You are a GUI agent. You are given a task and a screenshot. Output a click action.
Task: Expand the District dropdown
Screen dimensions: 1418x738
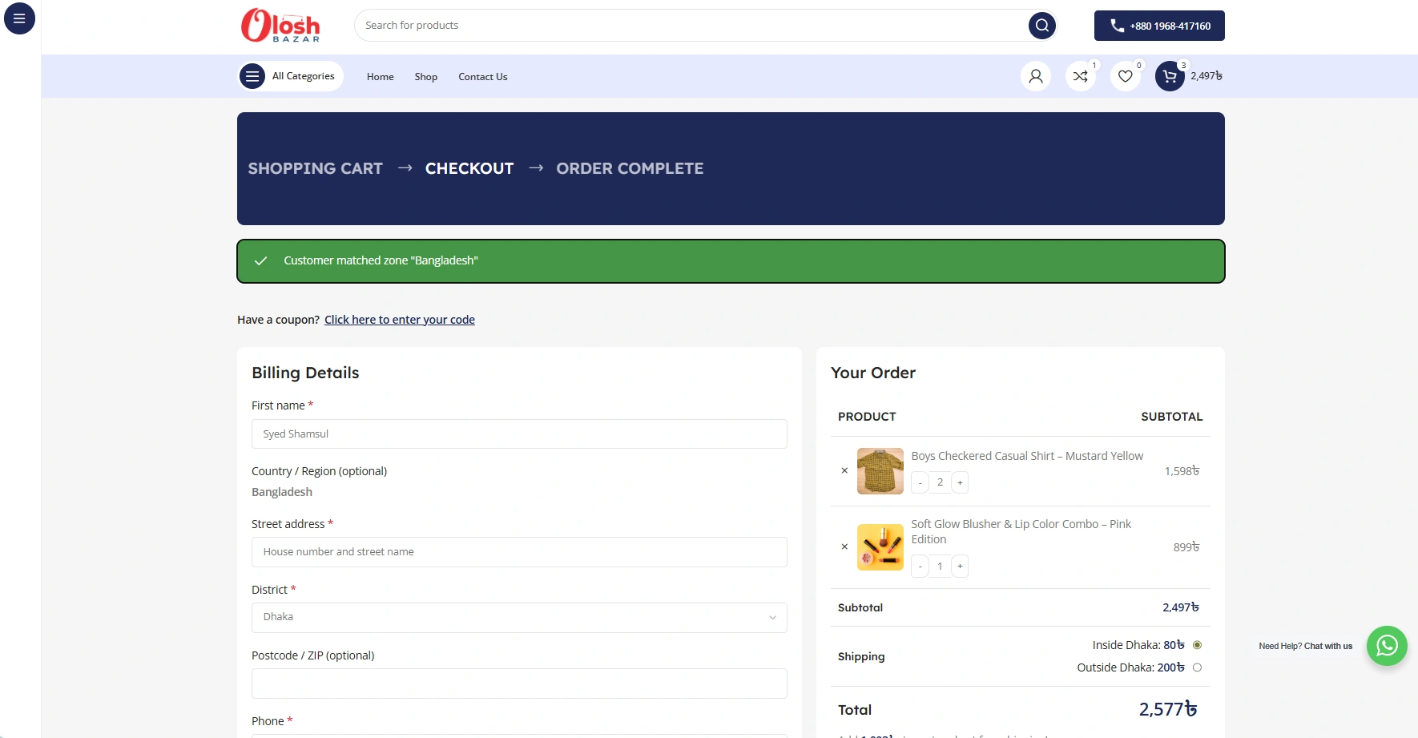tap(519, 617)
